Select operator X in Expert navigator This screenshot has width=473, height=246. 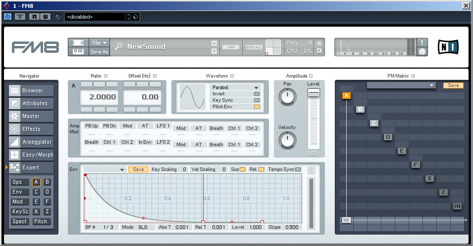tap(36, 212)
